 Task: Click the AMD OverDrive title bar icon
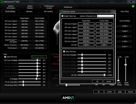pos(2,2)
